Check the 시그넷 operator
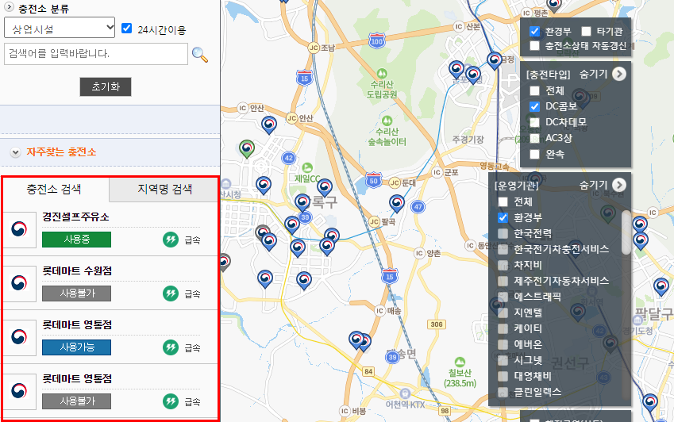 503,360
